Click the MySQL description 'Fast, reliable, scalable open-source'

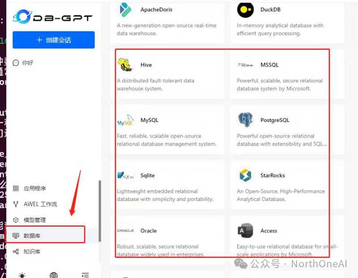[159, 136]
